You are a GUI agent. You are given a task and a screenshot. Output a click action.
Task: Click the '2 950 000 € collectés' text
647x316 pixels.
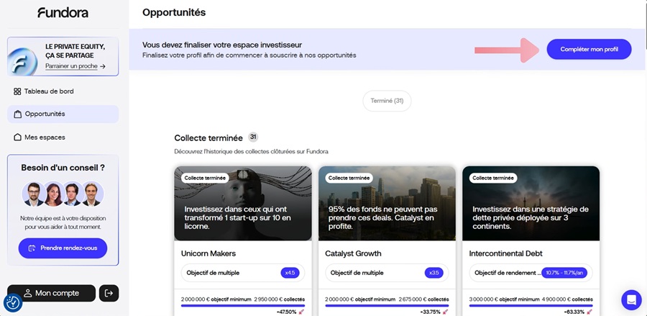pos(280,299)
